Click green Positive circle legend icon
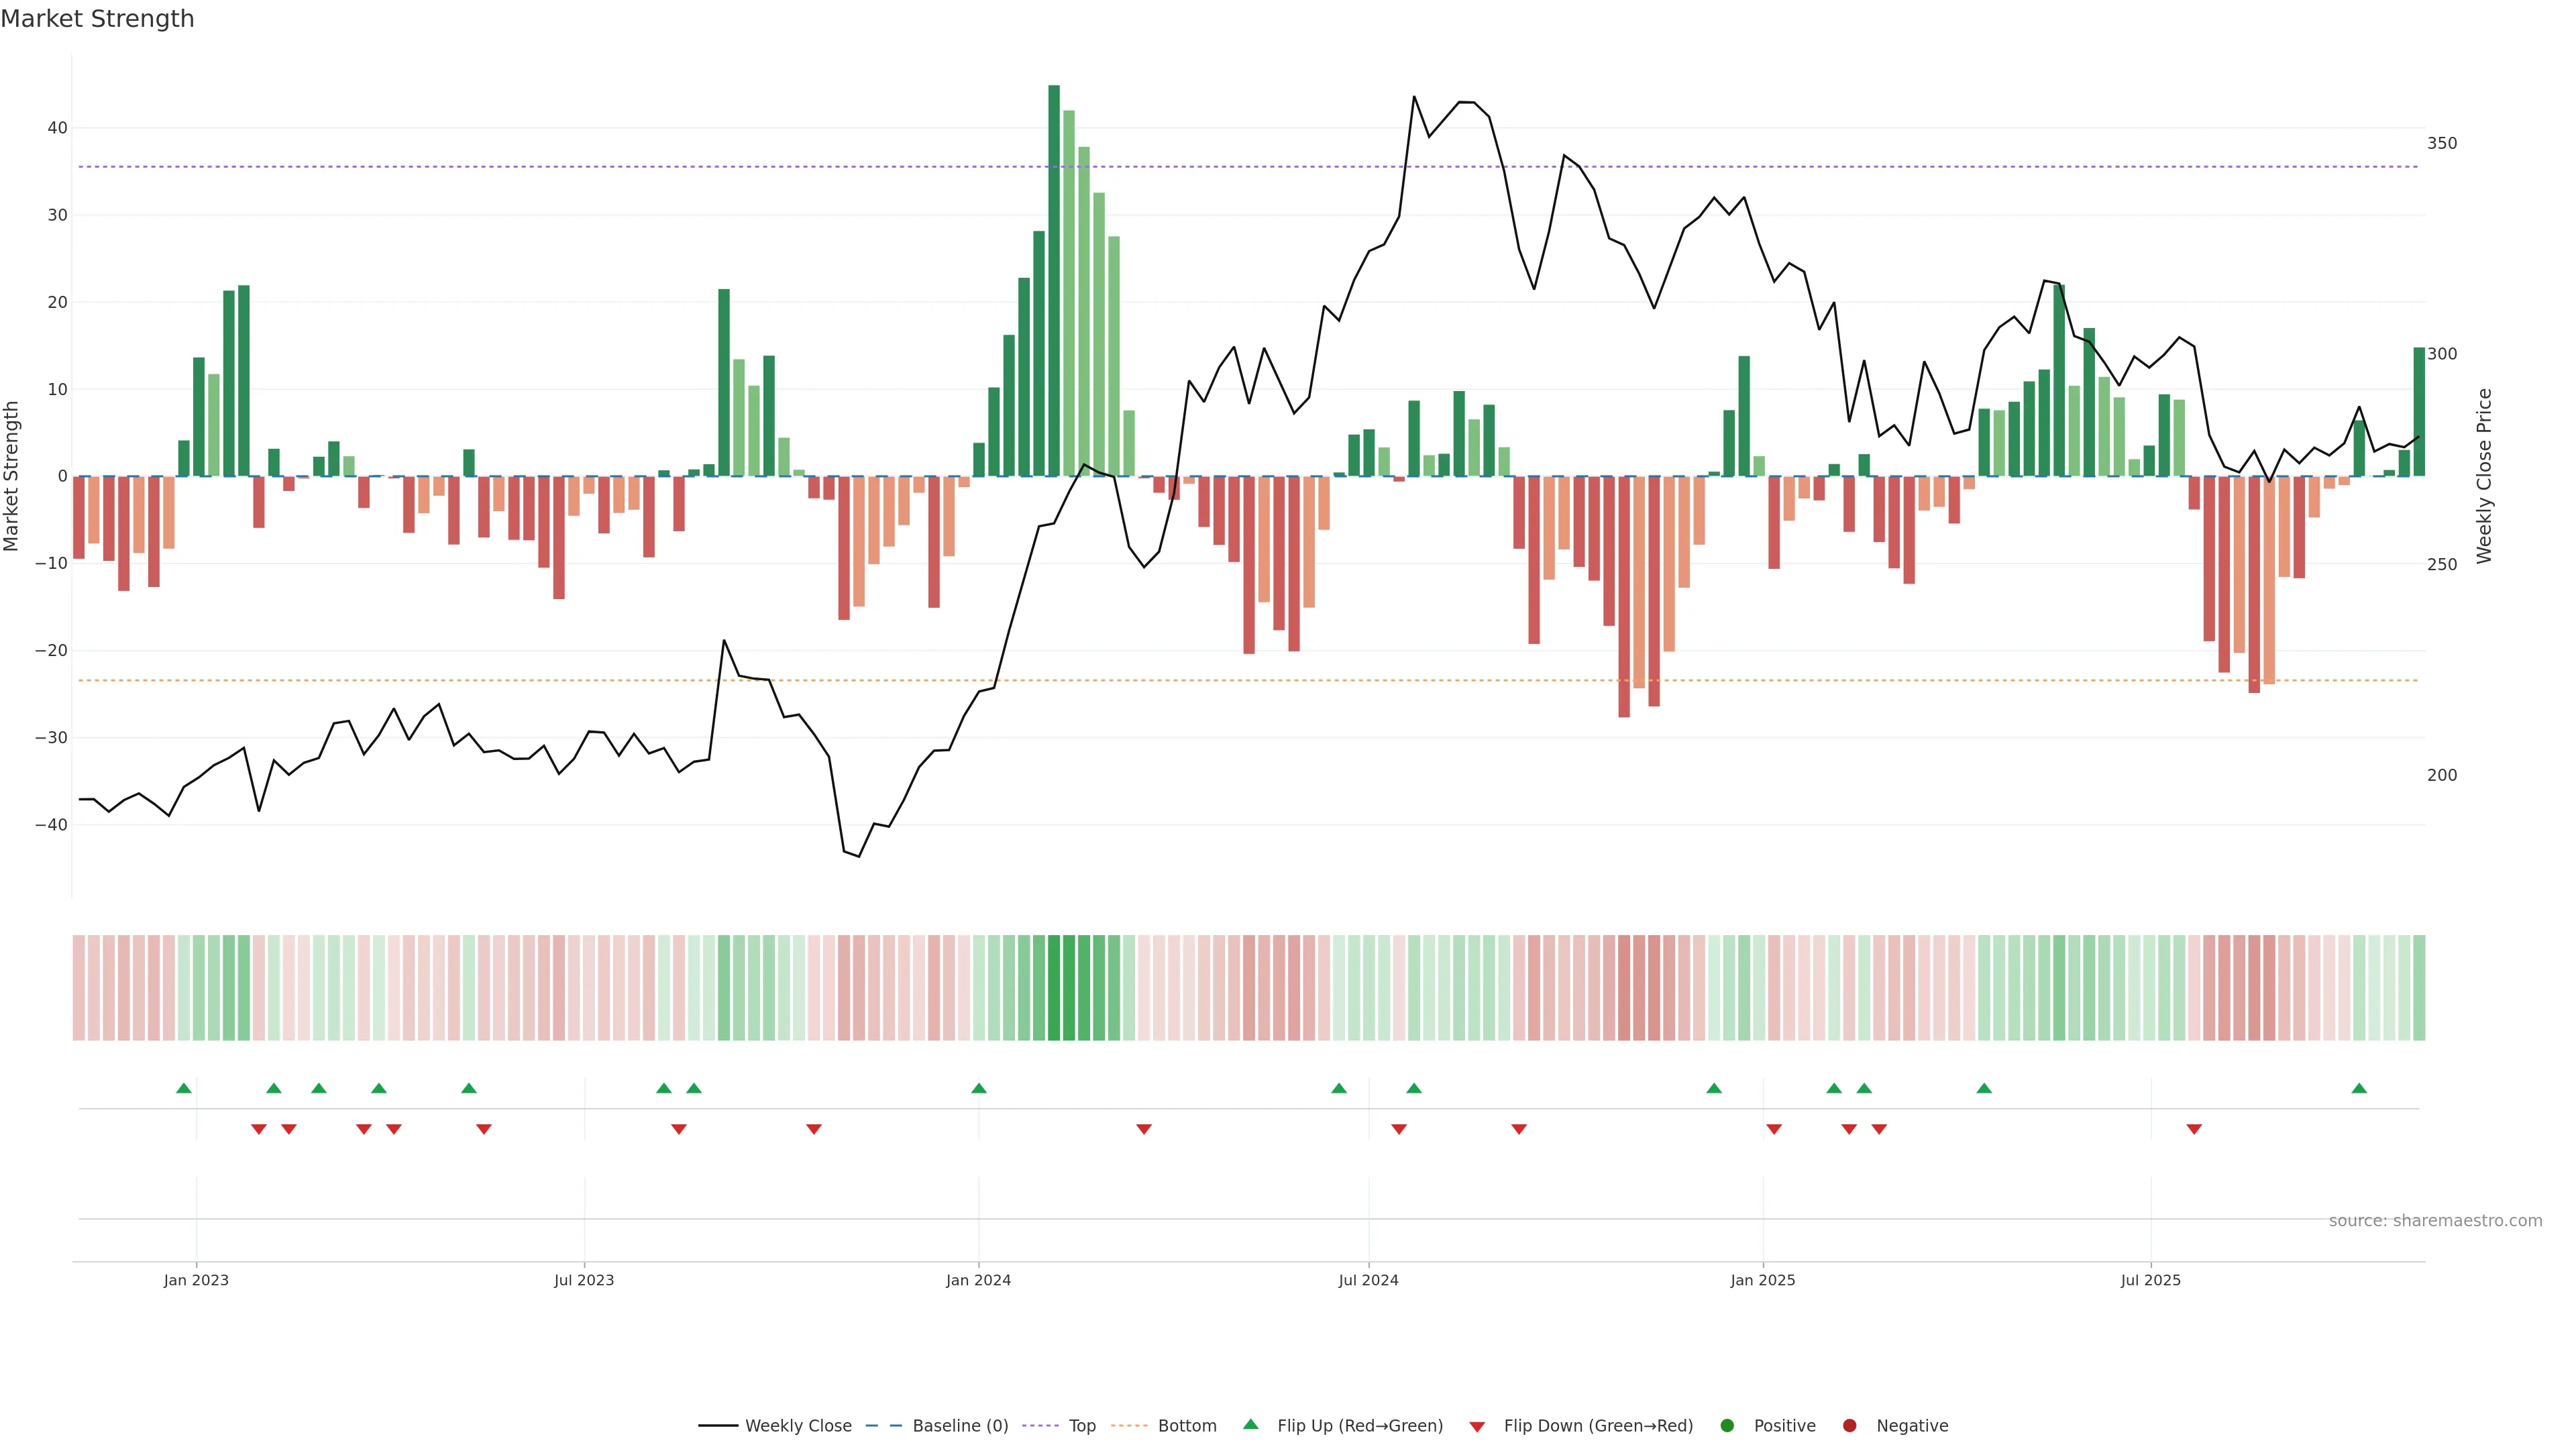 click(1727, 1426)
